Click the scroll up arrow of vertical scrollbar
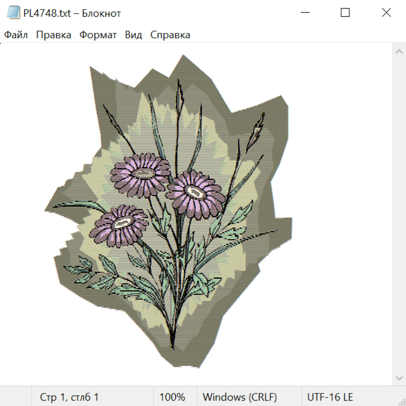The image size is (406, 406). click(x=399, y=52)
